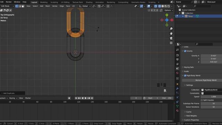
Task: Expand the Keying Sets panel
Action: [x=189, y=67]
